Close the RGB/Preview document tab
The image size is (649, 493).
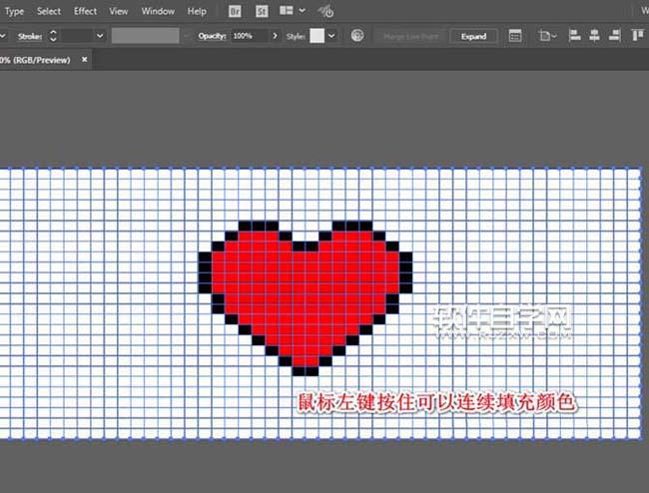tap(84, 59)
